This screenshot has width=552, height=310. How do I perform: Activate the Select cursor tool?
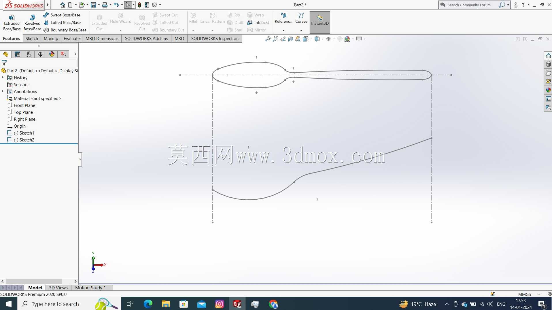pyautogui.click(x=128, y=5)
